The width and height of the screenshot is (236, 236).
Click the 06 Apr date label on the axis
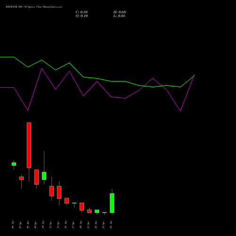coord(13,225)
